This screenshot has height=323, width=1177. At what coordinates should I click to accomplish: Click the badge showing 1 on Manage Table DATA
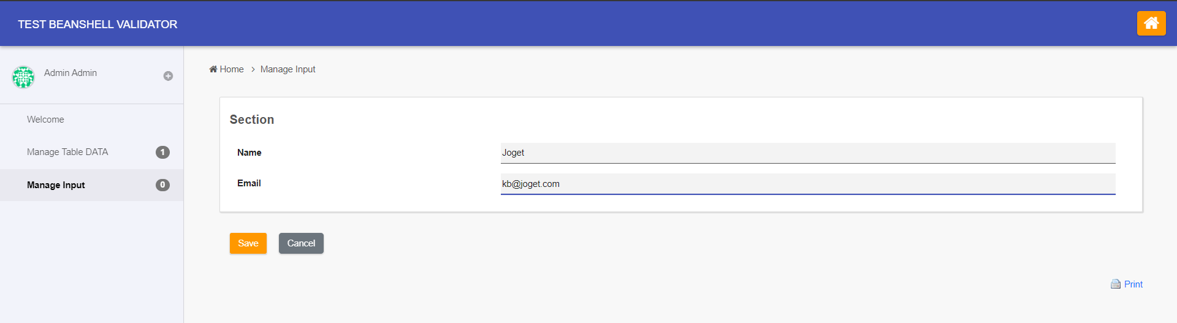coord(162,152)
